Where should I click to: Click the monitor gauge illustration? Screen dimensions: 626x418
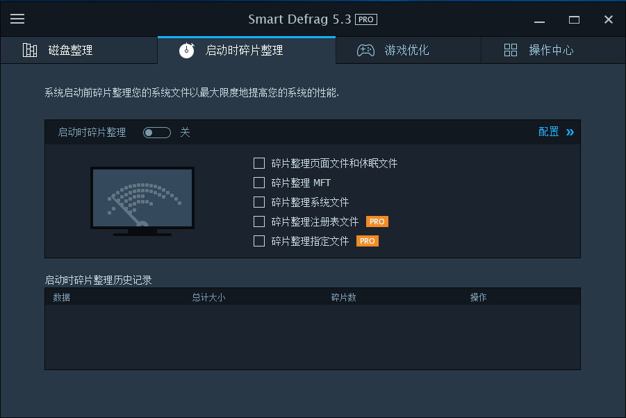142,201
